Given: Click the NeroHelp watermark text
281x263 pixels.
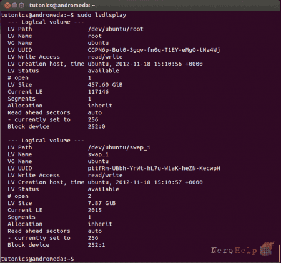Looking at the screenshot, I should tap(234, 251).
